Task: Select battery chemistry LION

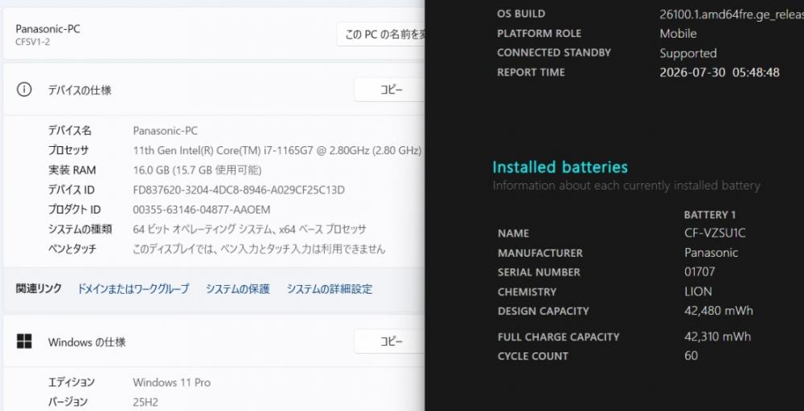Action: [698, 291]
